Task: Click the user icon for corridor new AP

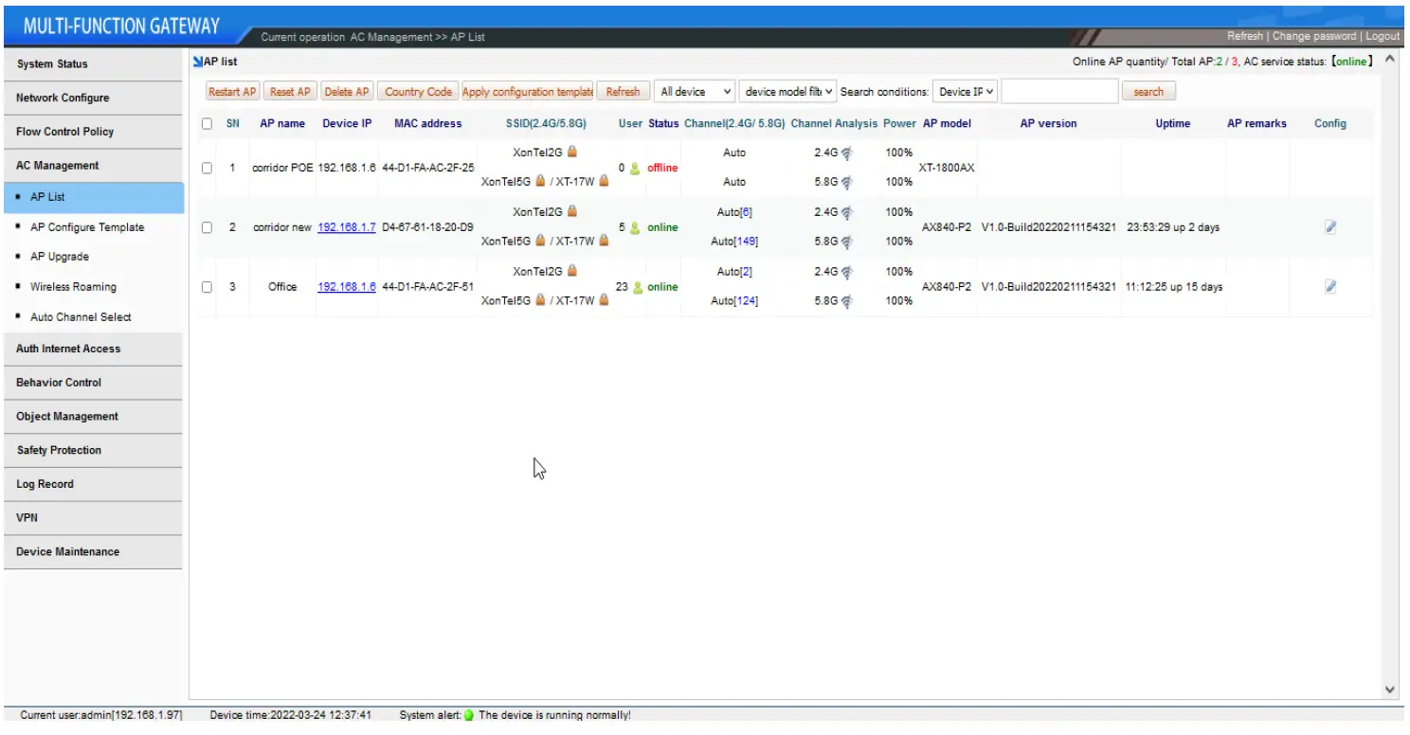Action: tap(635, 227)
